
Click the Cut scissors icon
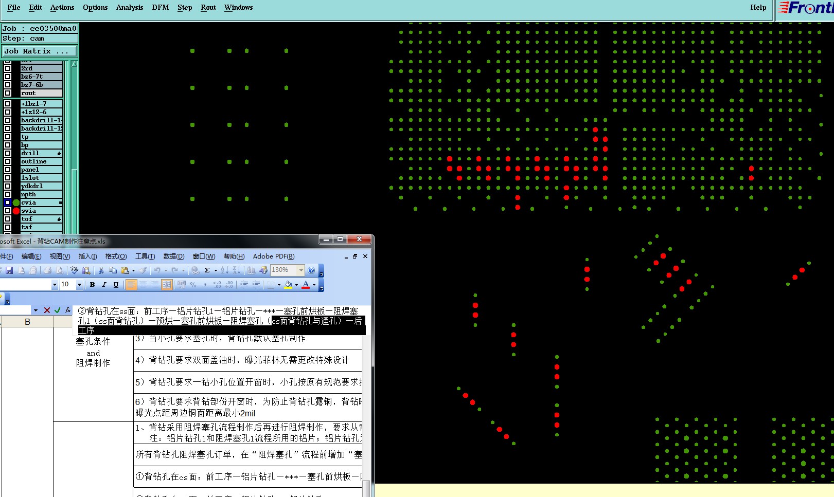[x=101, y=270]
